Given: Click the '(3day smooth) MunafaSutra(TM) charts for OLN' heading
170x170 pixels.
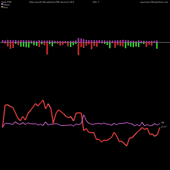Looking at the screenshot, I should click(51, 2).
